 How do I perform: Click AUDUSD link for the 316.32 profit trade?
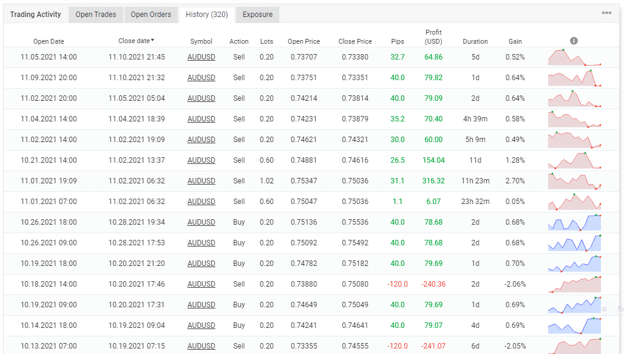point(201,181)
